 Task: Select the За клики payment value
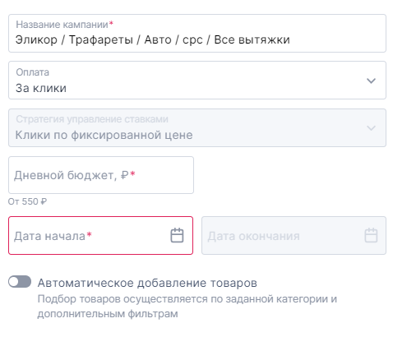pos(41,88)
